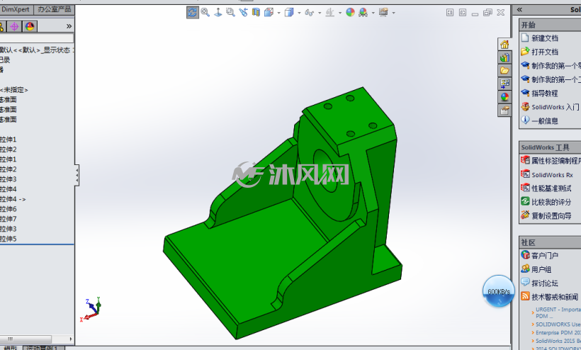Click the Zoom to Area icon
Screen dimensions: 581x350
click(230, 12)
